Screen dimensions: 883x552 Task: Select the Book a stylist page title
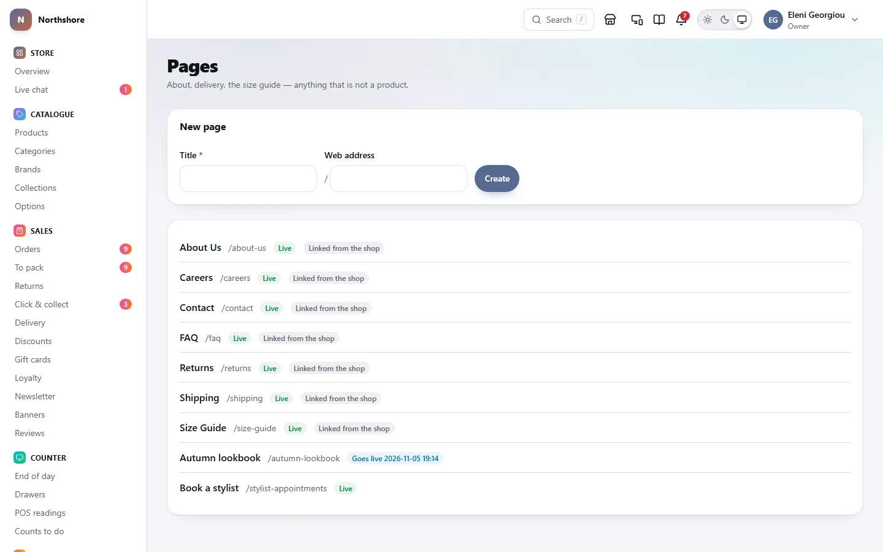(209, 488)
